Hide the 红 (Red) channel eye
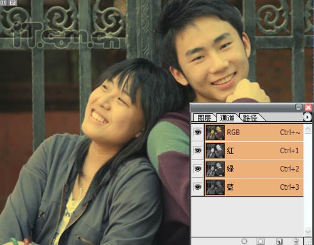Screen dimensions: 314x245 tap(198, 151)
